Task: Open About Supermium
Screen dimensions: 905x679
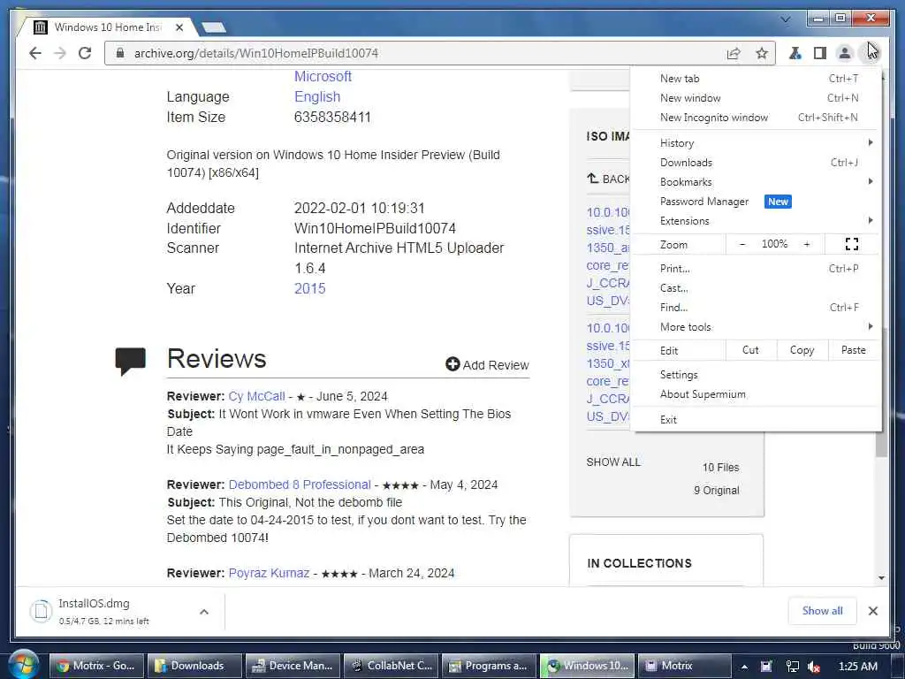Action: tap(757, 394)
